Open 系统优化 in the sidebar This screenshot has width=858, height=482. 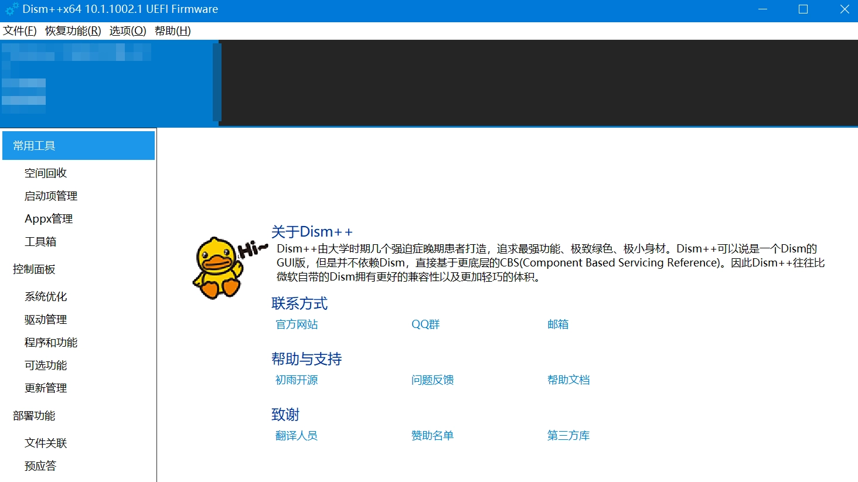pos(46,296)
